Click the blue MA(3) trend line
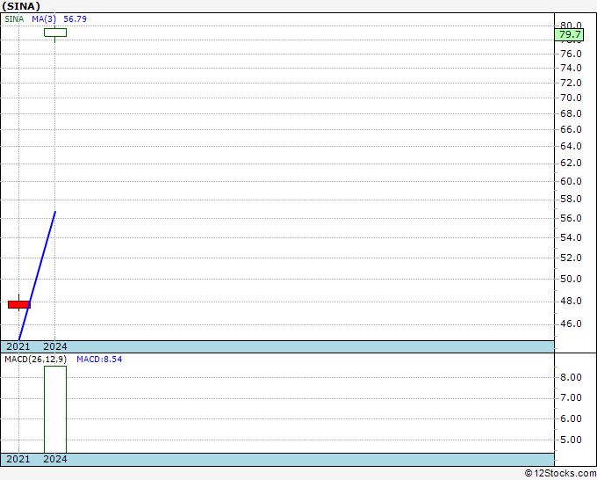597x480 pixels. [x=37, y=275]
